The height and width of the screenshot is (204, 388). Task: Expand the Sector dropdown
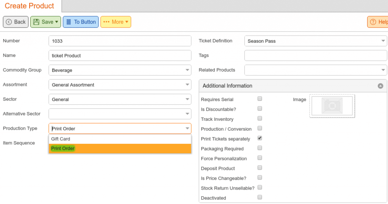120,99
